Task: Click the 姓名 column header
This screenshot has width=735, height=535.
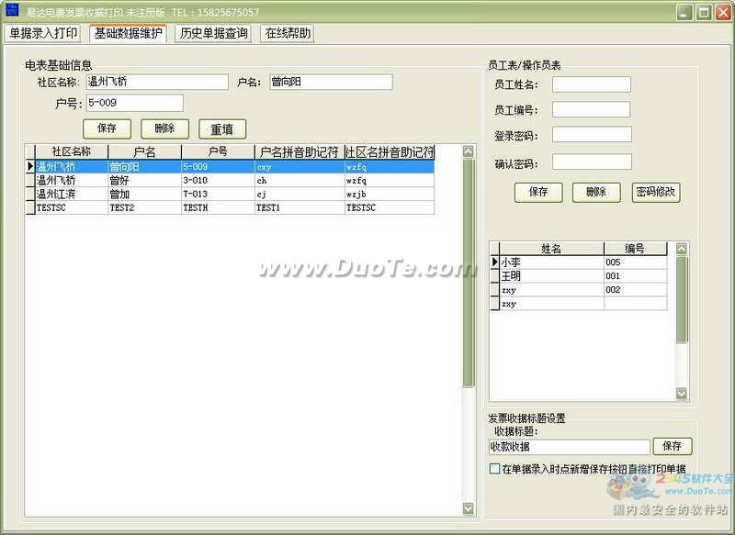Action: point(551,249)
